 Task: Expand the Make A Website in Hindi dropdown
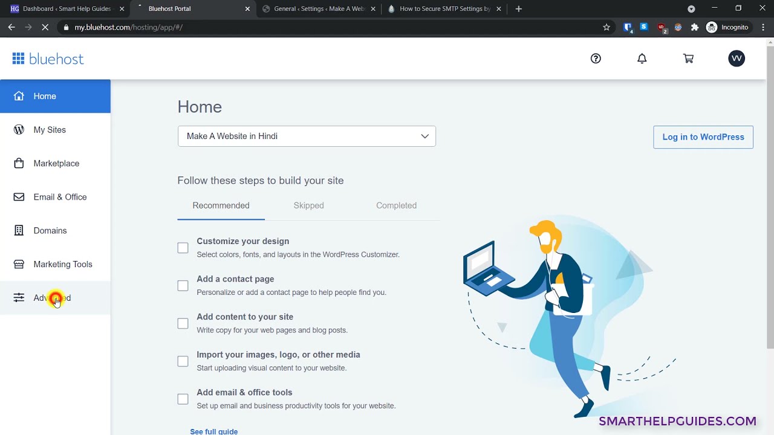pyautogui.click(x=307, y=136)
